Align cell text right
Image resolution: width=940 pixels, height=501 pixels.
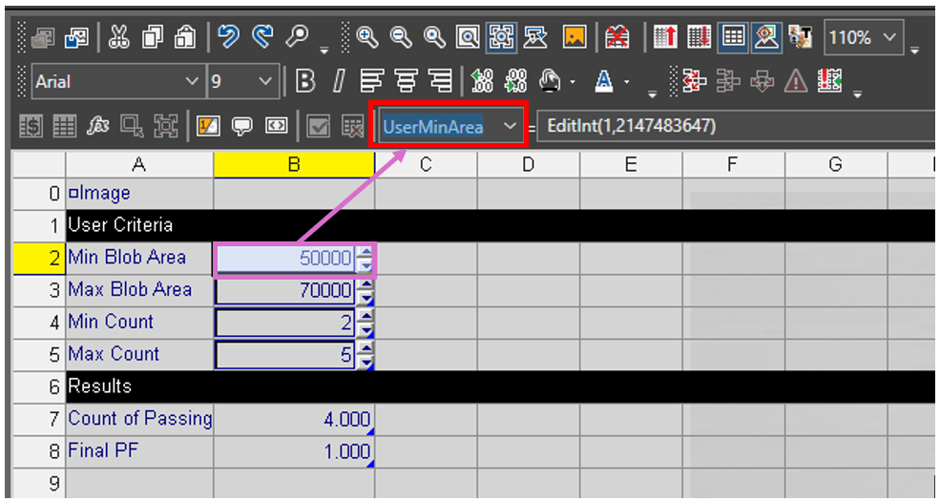pyautogui.click(x=440, y=81)
